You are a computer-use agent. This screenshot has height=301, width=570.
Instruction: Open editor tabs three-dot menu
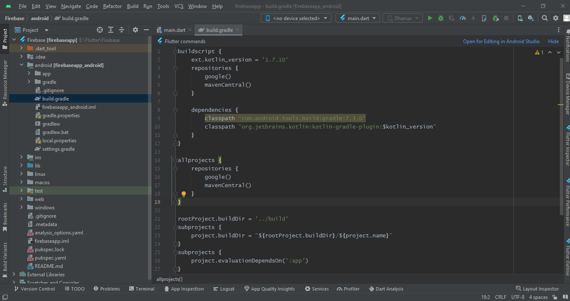pos(559,30)
